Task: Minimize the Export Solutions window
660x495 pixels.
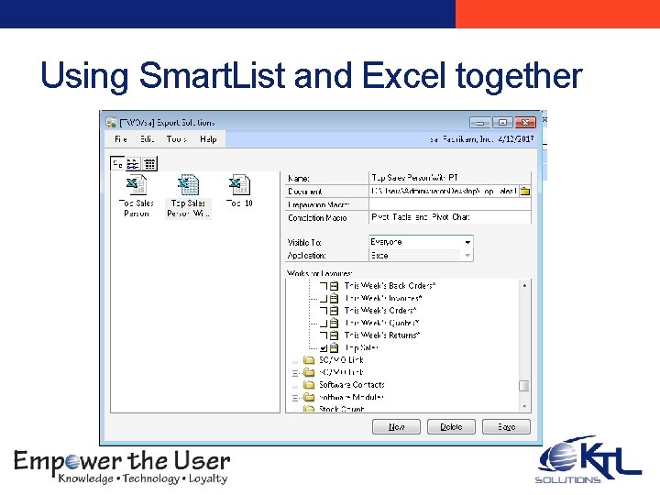Action: pos(479,123)
